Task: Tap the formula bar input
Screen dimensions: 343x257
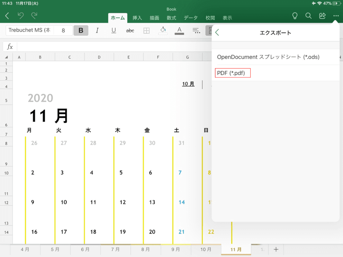Action: pos(114,47)
